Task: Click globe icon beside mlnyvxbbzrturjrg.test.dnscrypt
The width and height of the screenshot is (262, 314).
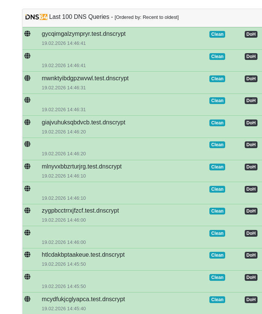Action: (x=27, y=166)
